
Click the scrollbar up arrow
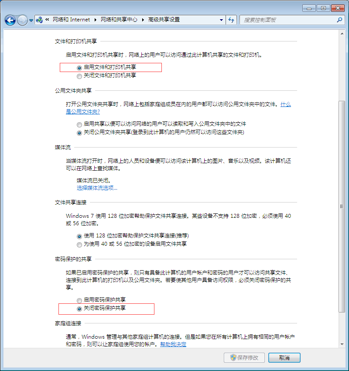[x=342, y=34]
